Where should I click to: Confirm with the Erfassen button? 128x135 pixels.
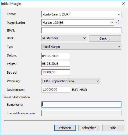pyautogui.click(x=65, y=128)
